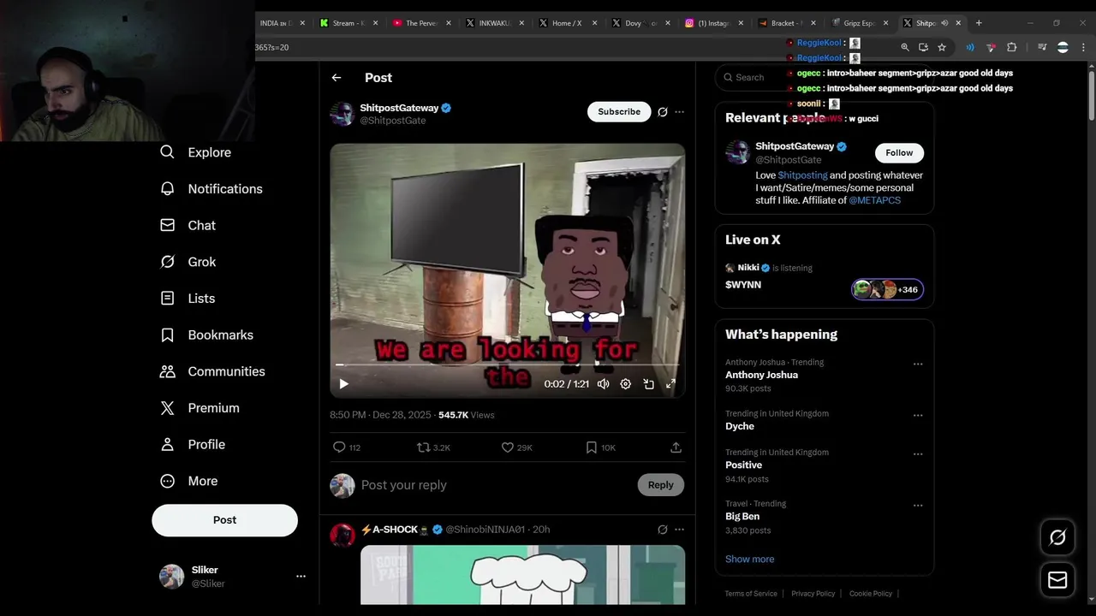Click browser zoom magnifier icon

(905, 47)
